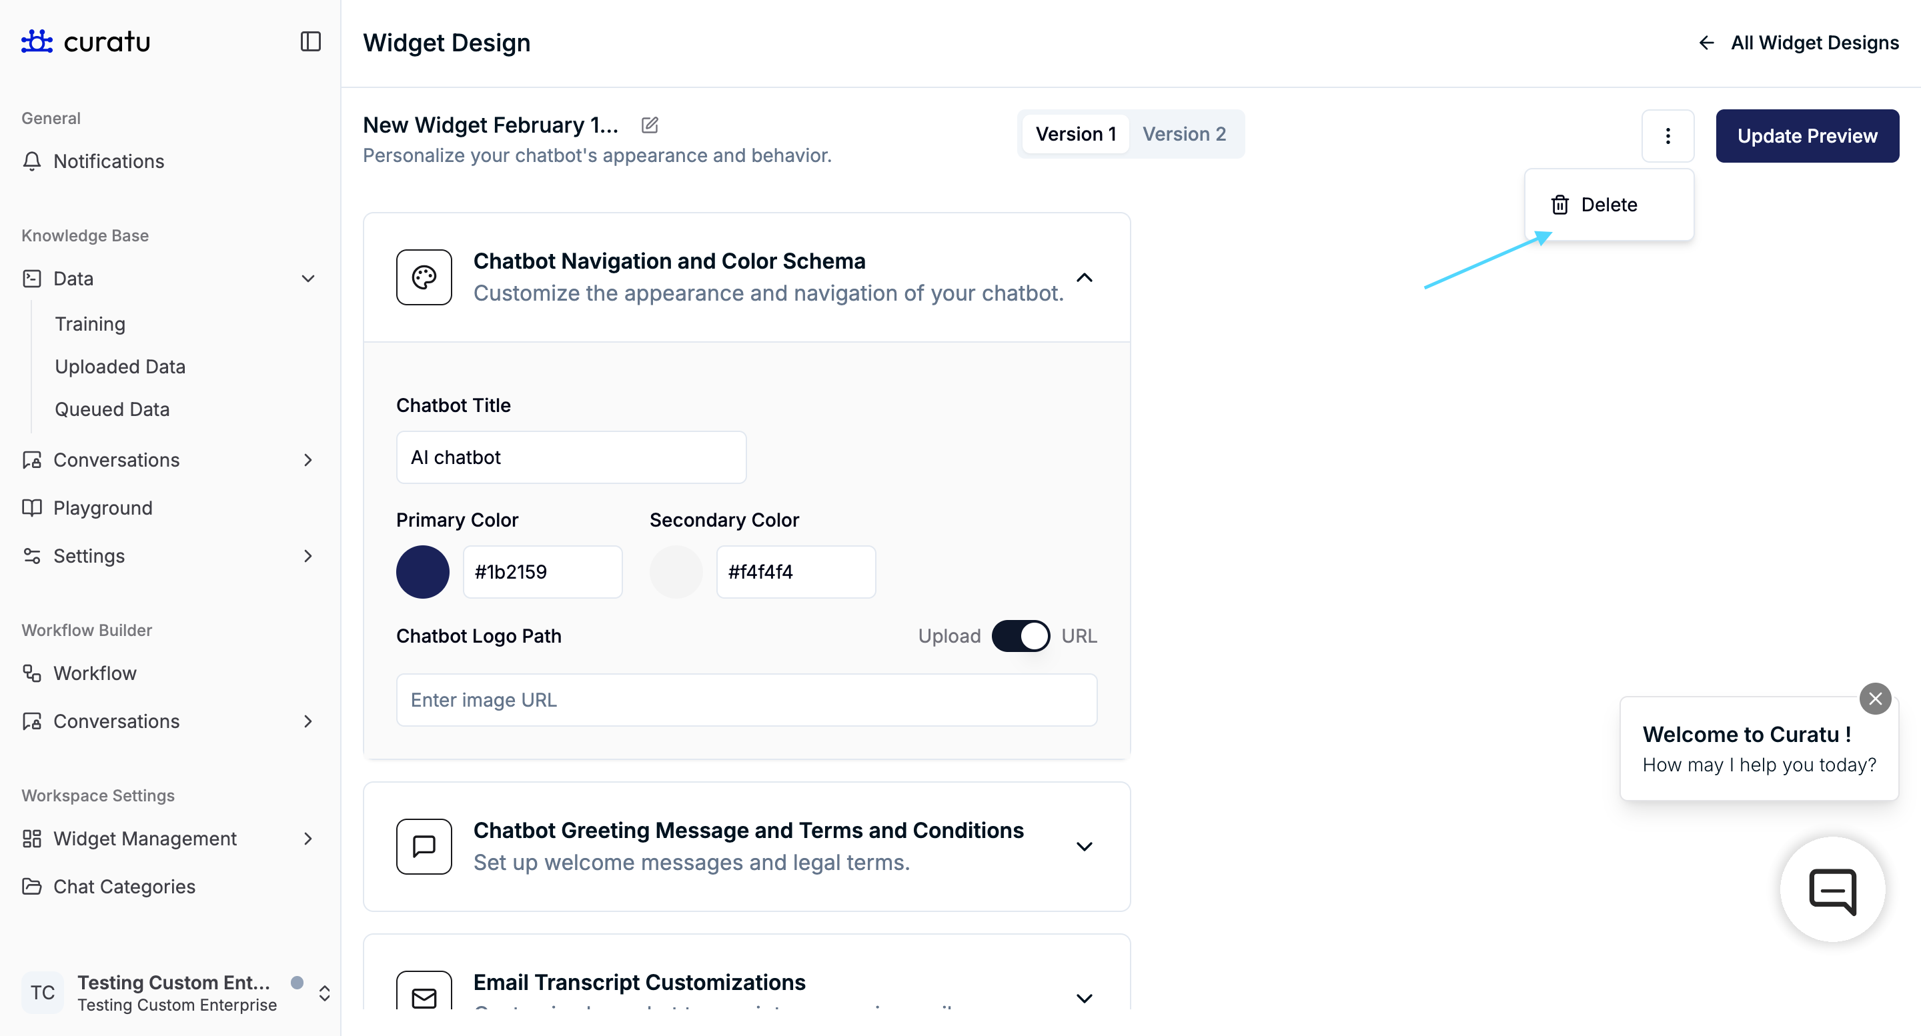This screenshot has height=1036, width=1921.
Task: Collapse the Chatbot Navigation and Color Schema section
Action: [1085, 277]
